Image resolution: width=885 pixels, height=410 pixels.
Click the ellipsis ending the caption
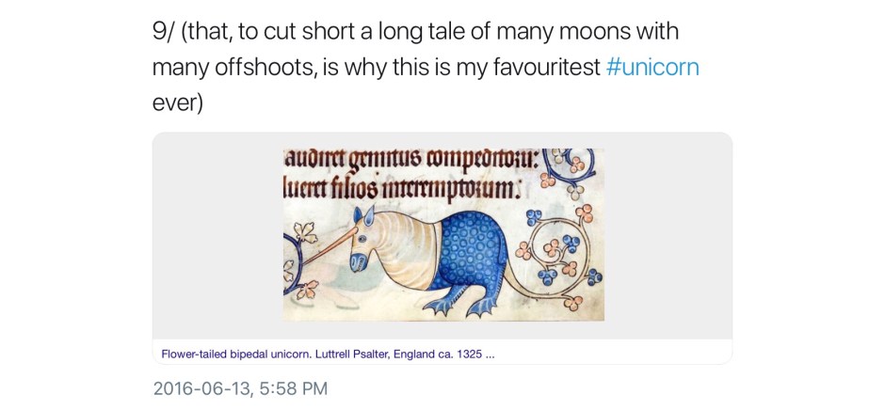pyautogui.click(x=491, y=354)
